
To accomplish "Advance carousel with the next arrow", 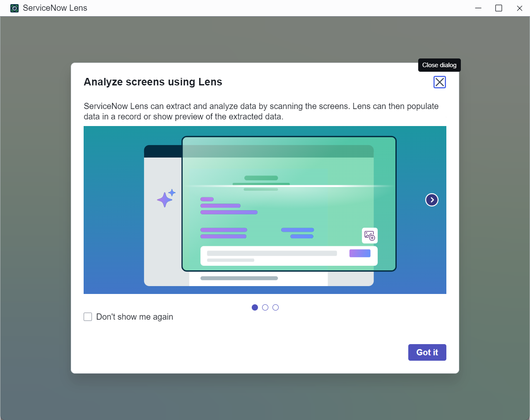I will pos(432,200).
